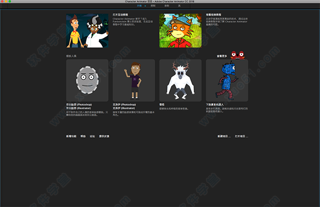Screen dimensions: 320x207
Task: Open blank face (Photoshop) template link
Action: (x=79, y=105)
